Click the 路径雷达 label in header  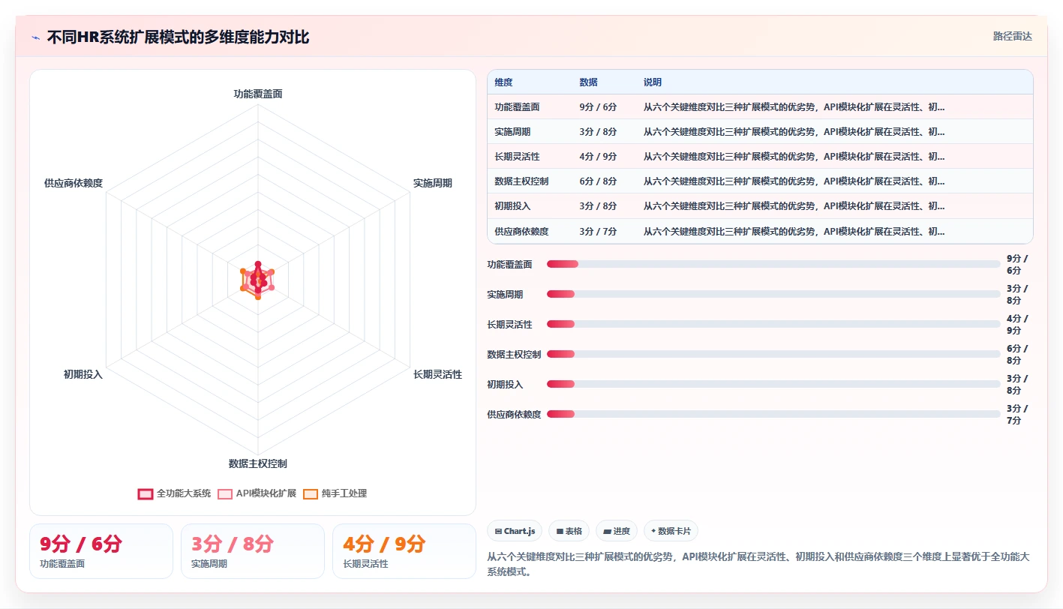(x=1013, y=36)
